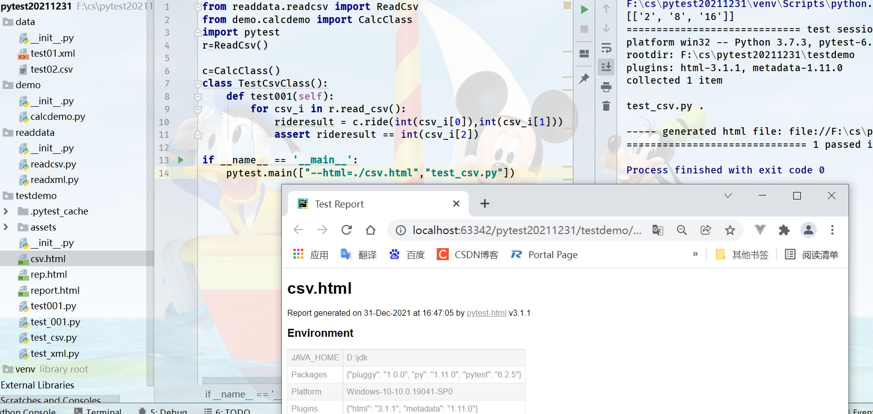Open test_csv.py in the project tree
Screen dimensions: 873x414
pos(53,338)
